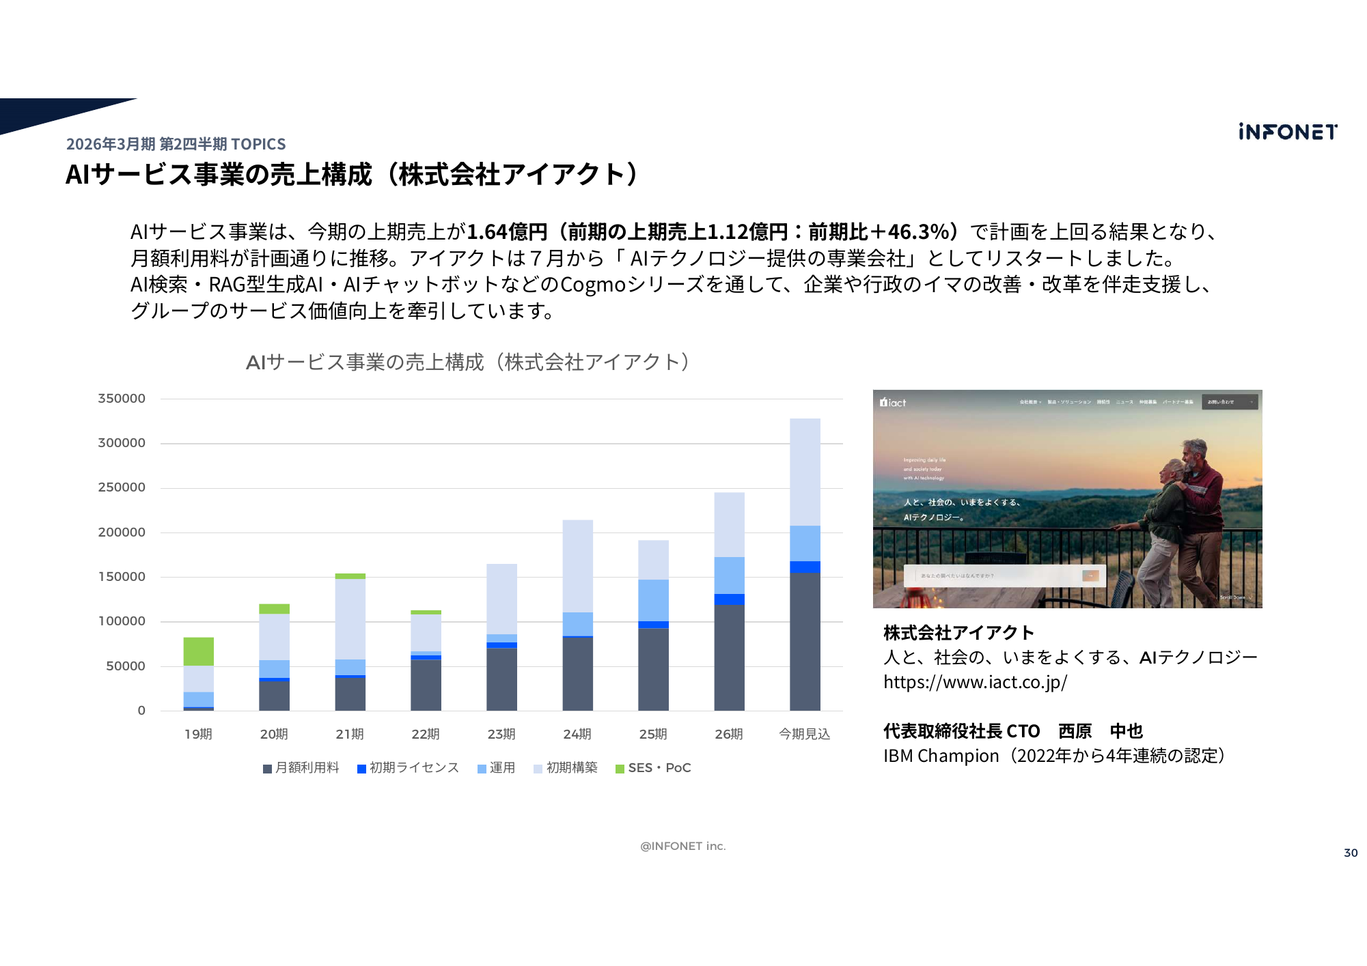Click the 株式会社アイアクト company heading
The width and height of the screenshot is (1367, 966).
[x=958, y=633]
